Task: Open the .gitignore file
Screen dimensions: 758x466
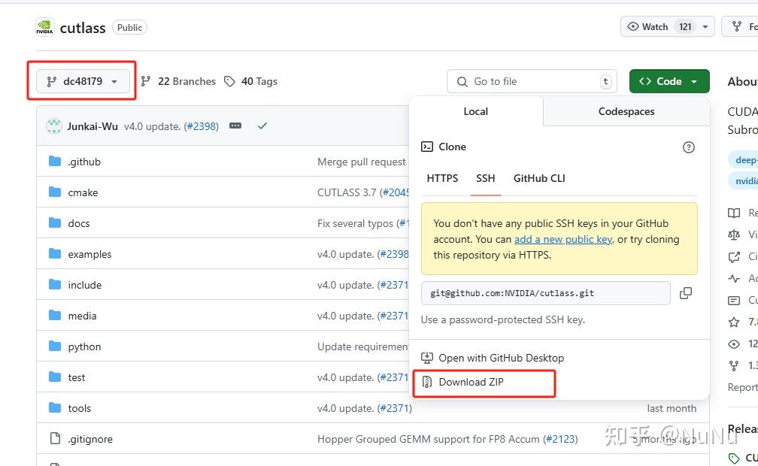Action: click(x=90, y=439)
